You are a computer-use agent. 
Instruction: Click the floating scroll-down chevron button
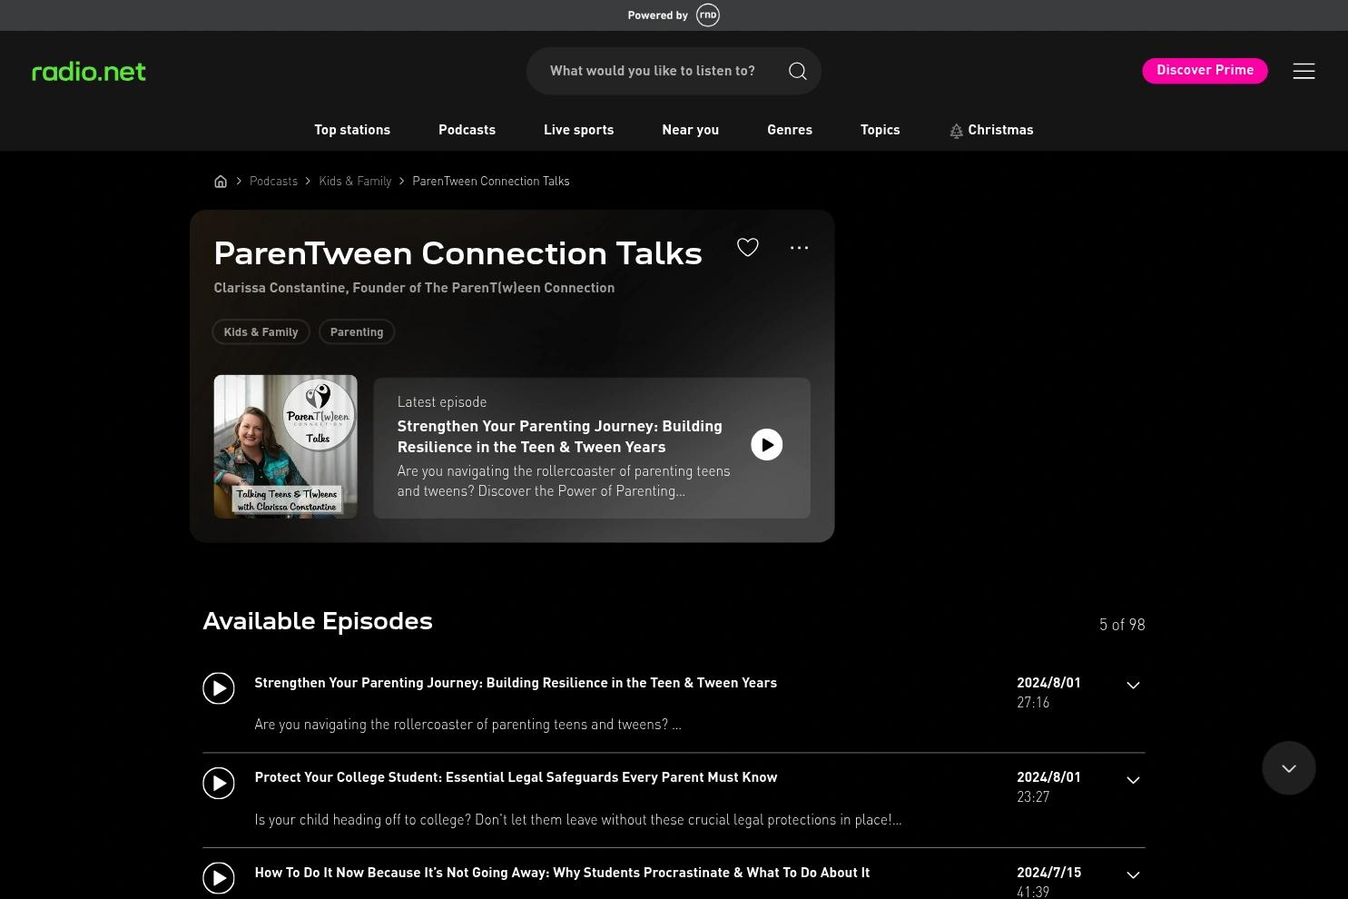1289,768
